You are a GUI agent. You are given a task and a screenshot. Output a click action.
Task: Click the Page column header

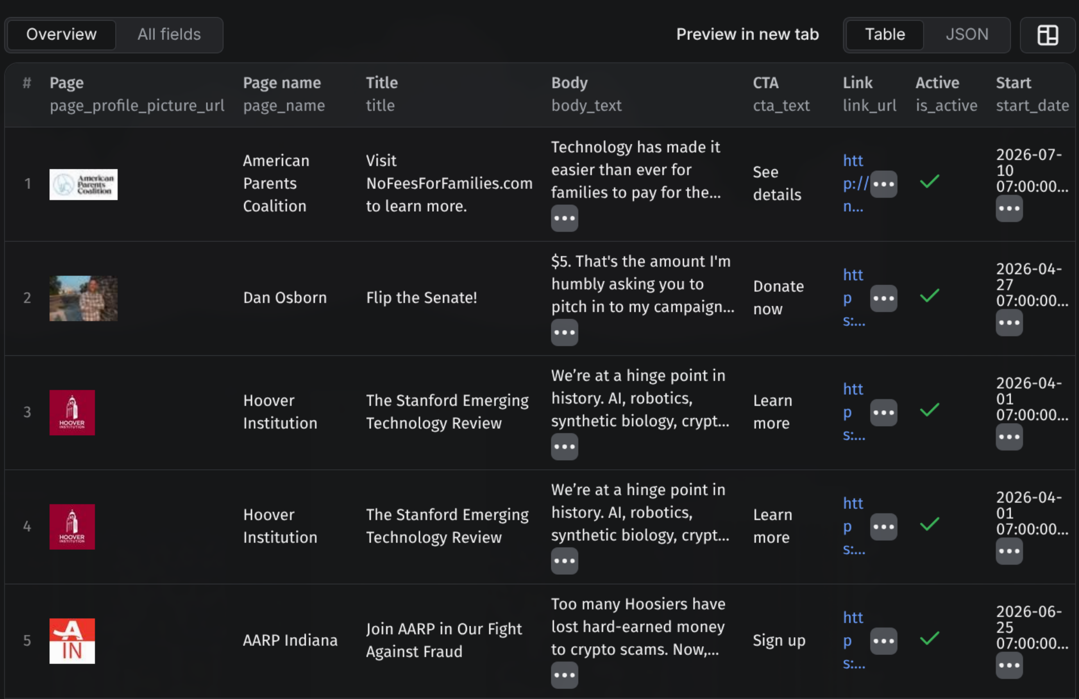(x=137, y=94)
